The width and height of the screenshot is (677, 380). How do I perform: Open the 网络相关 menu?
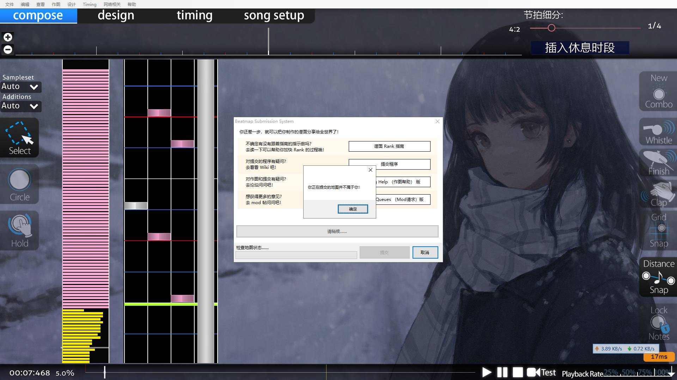pyautogui.click(x=112, y=4)
